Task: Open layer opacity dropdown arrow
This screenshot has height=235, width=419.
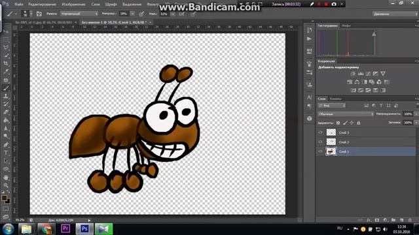Action: pyautogui.click(x=416, y=114)
